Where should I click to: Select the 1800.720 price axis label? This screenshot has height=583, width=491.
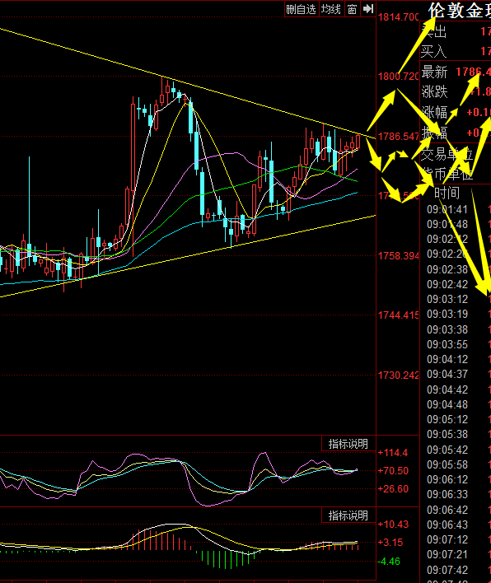pos(398,77)
